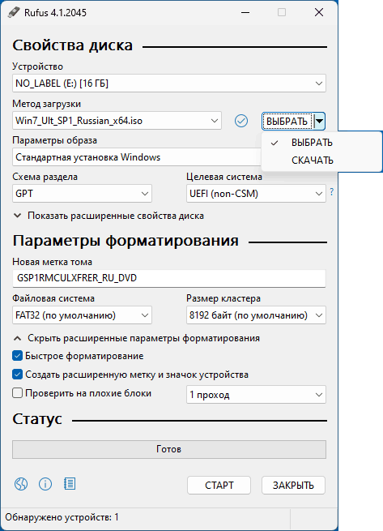Screen dimensions: 383x531
Task: Open the language selection globe icon
Action: [21, 484]
